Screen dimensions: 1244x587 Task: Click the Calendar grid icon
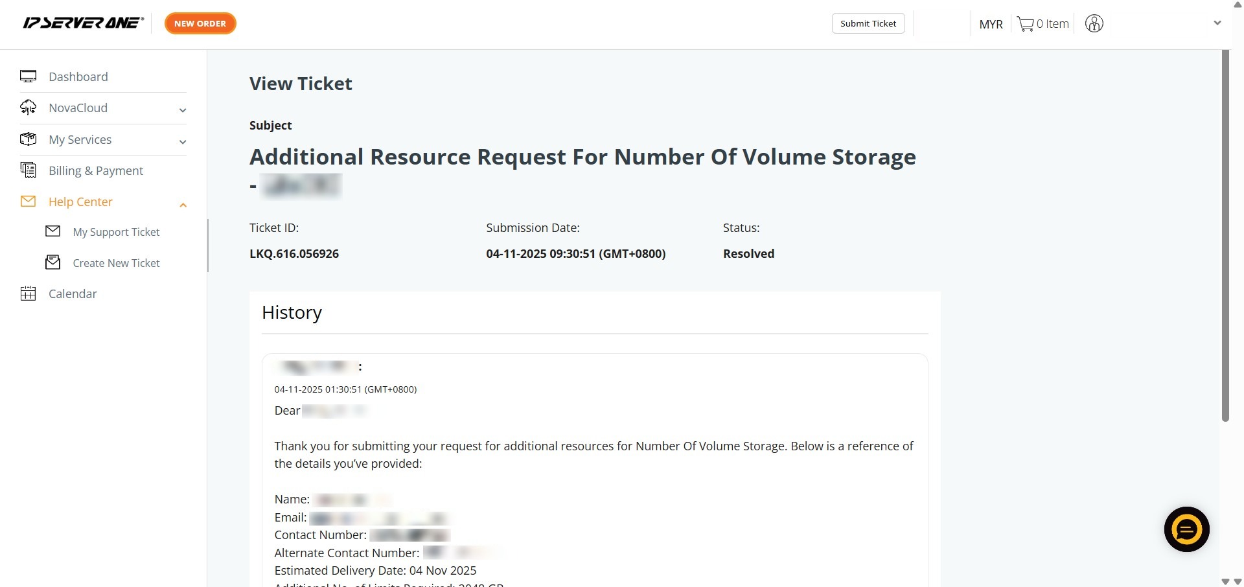tap(28, 293)
